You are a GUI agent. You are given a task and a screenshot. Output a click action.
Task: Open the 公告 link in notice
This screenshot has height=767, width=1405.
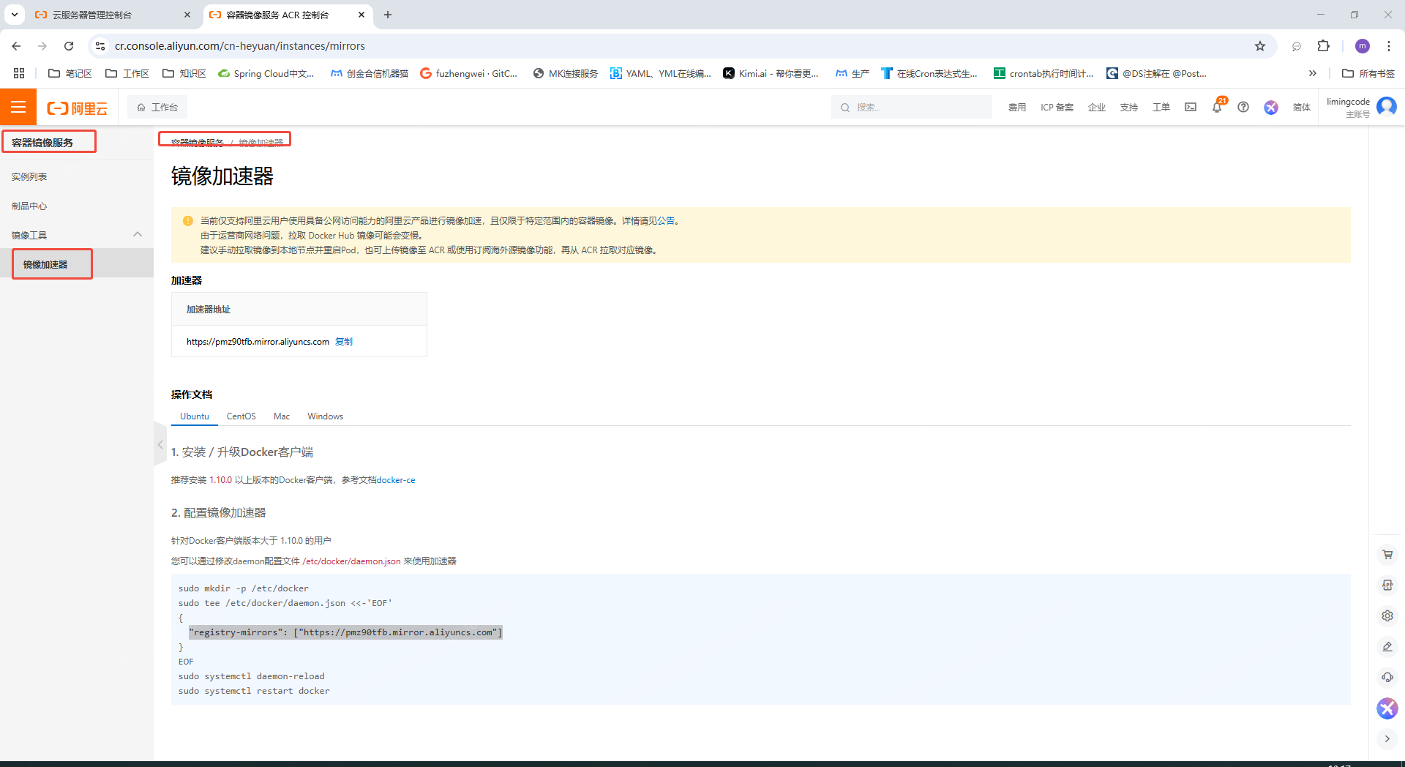[x=665, y=220]
